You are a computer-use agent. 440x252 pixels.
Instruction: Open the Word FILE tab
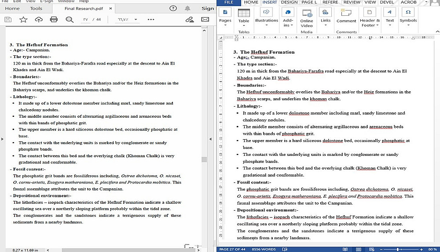coord(229,2)
